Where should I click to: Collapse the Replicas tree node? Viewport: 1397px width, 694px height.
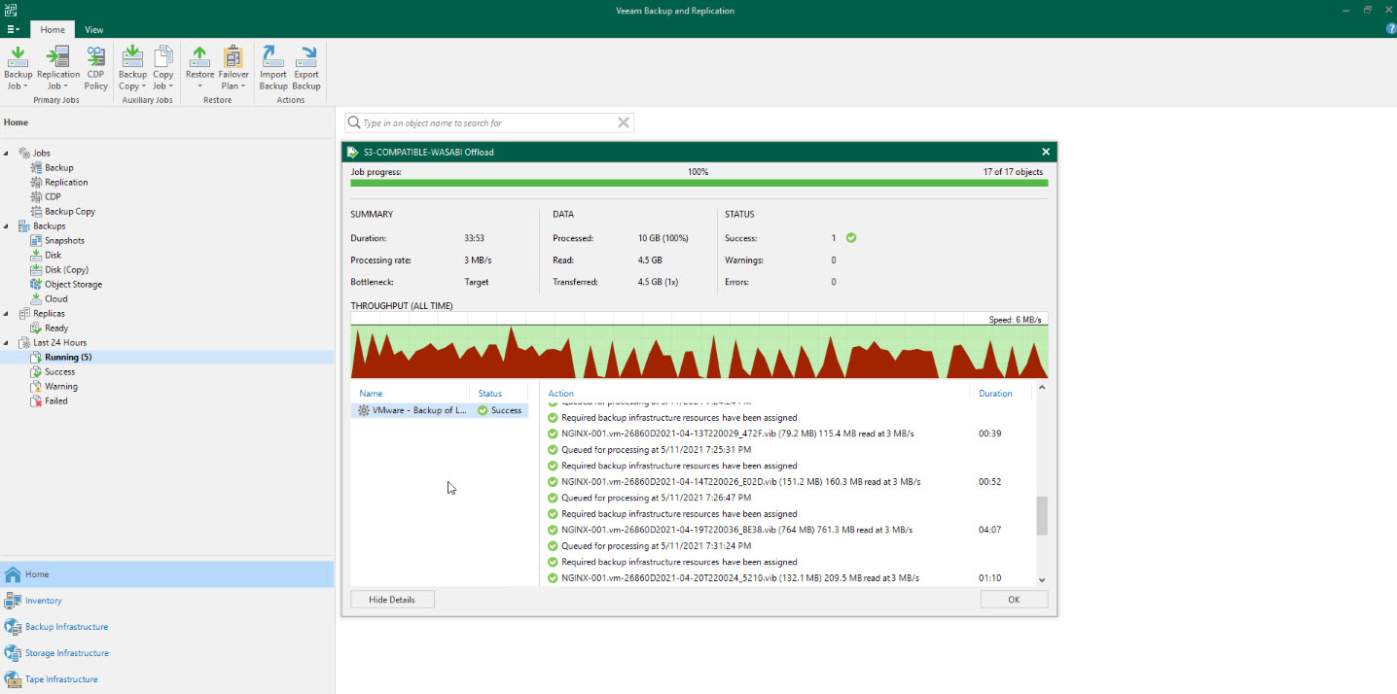[x=6, y=314]
